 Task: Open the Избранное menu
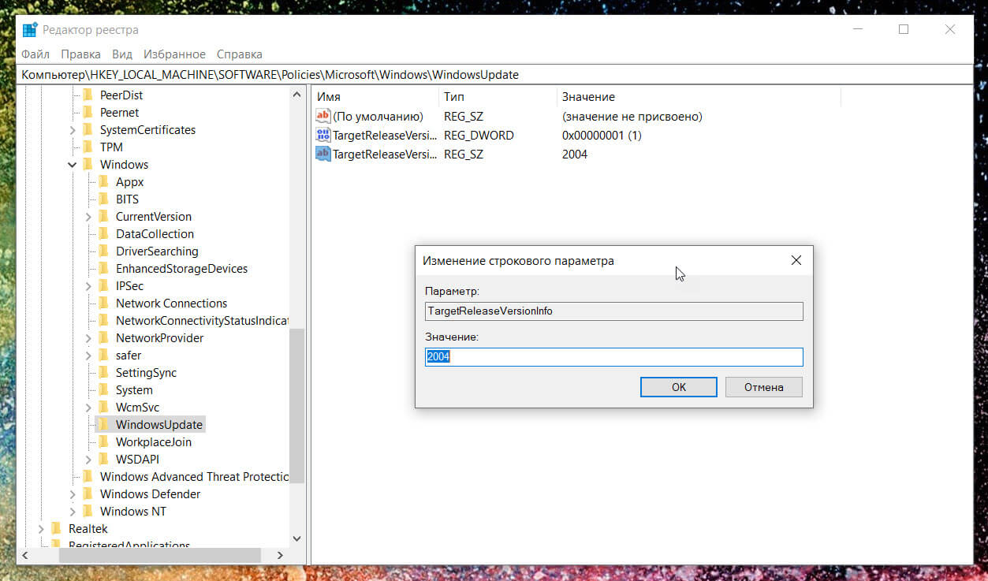pyautogui.click(x=174, y=54)
